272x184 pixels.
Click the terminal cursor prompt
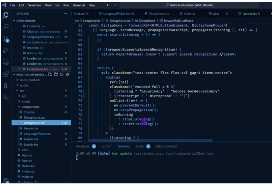click(77, 158)
